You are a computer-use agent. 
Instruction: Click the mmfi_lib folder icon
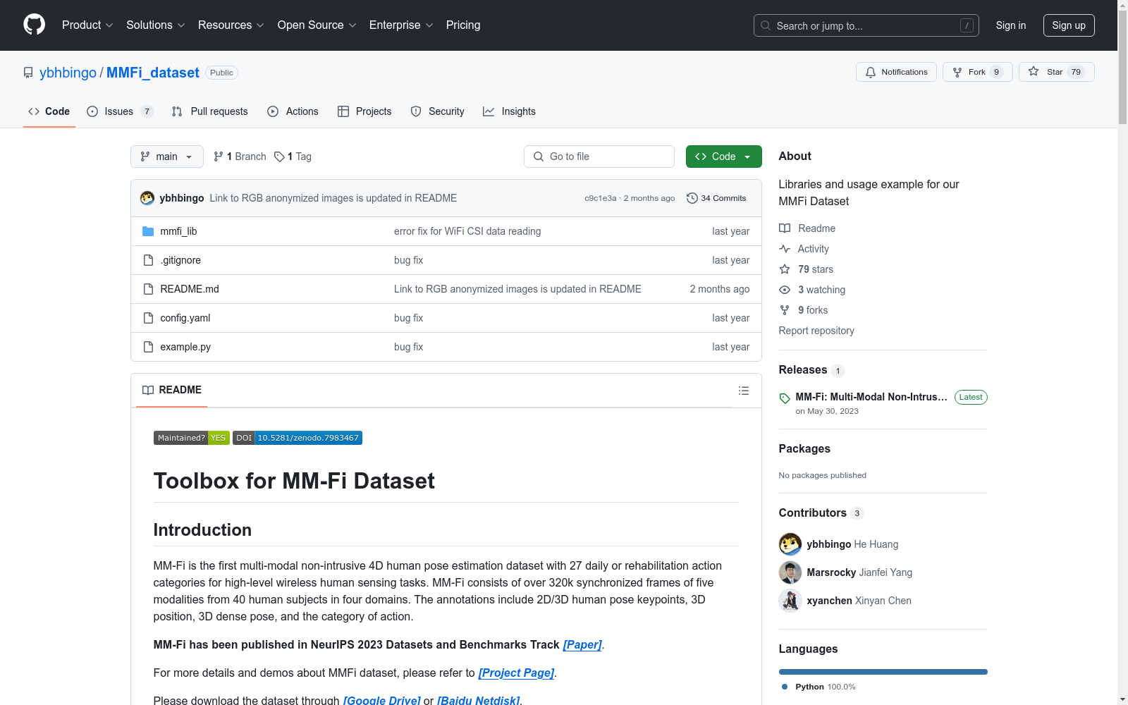[148, 231]
